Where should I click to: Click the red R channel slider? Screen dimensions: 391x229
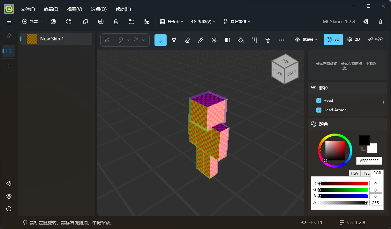[343, 184]
